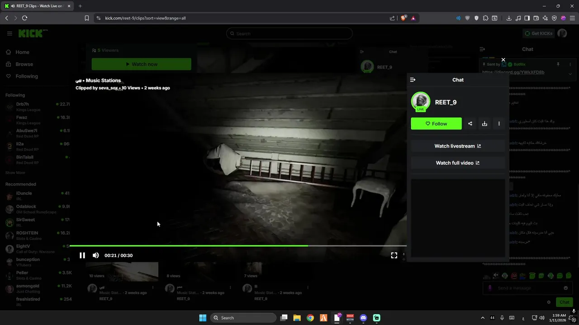
Task: Open Brave VPN icon
Action: [554, 18]
